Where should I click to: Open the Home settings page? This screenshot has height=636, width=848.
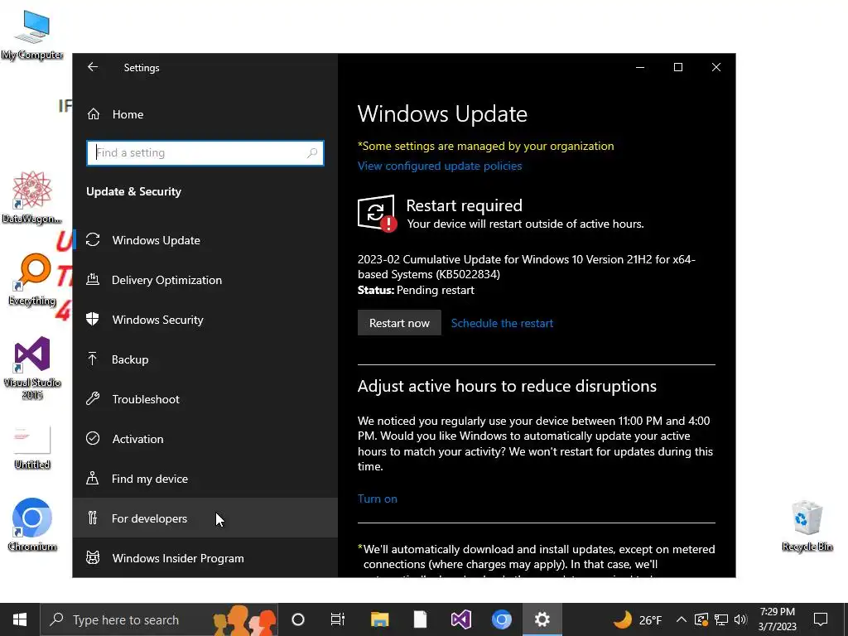205,114
